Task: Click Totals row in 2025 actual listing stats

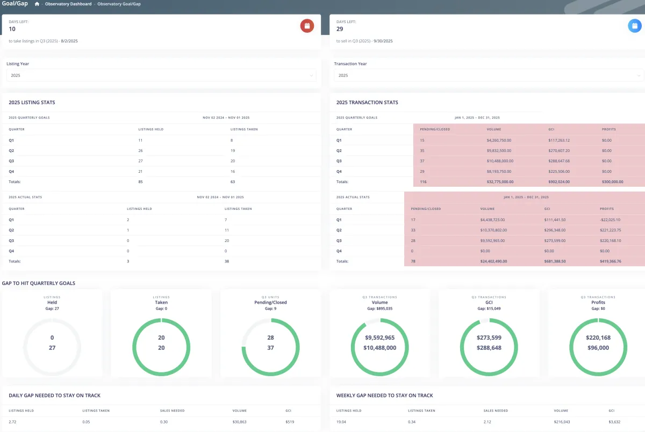Action: 161,261
